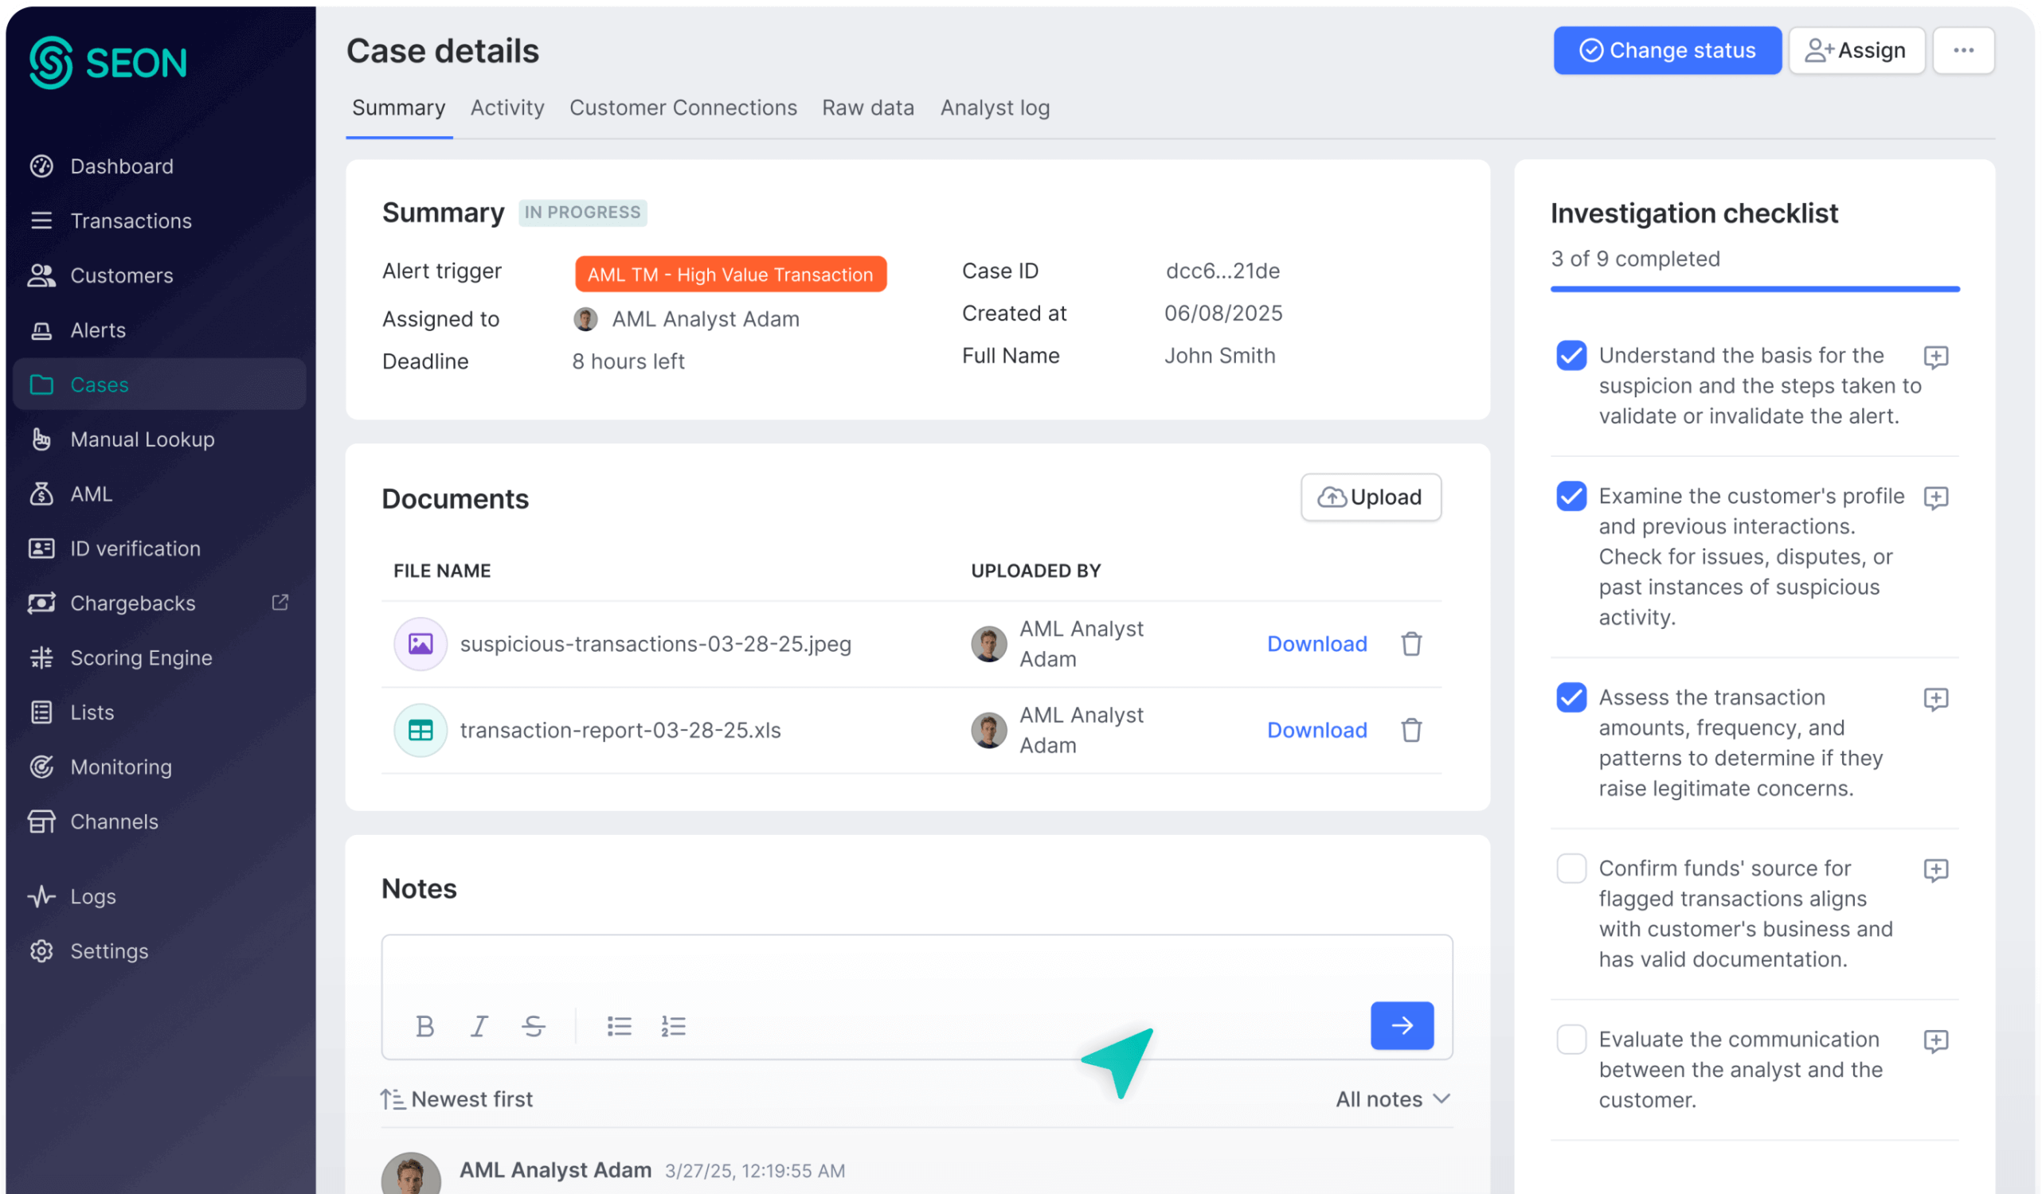Download the transaction-report-03-28-25.xls file
The width and height of the screenshot is (2042, 1194).
pos(1316,730)
